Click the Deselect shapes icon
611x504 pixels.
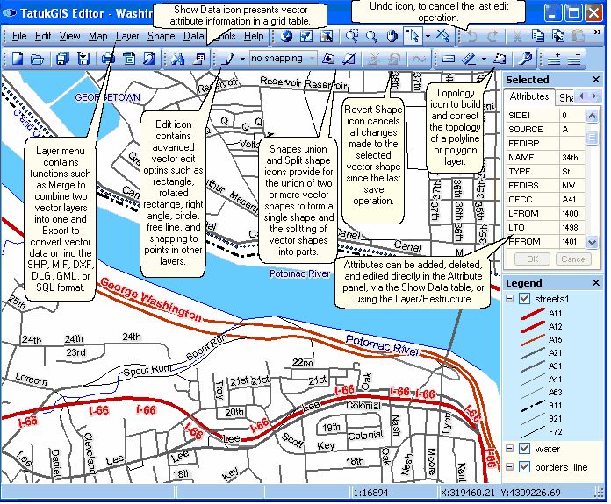[442, 36]
